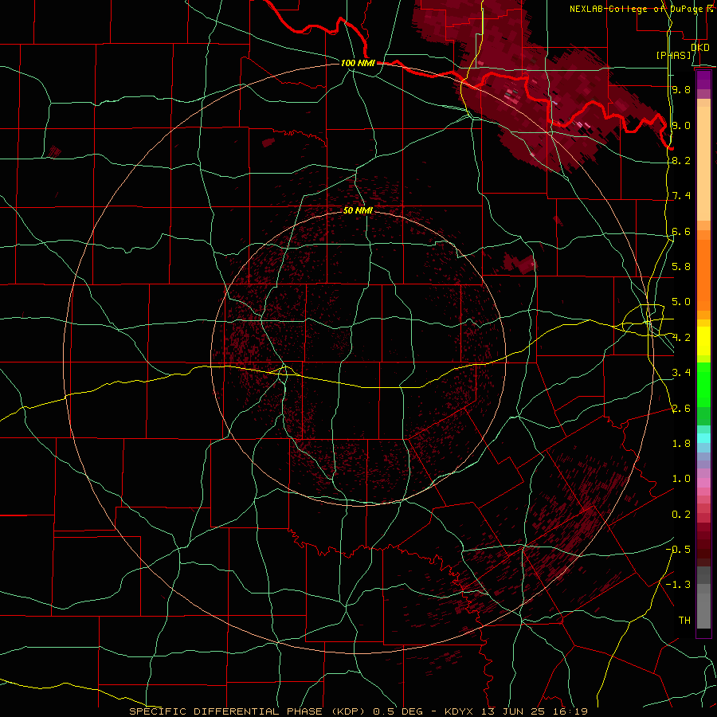
Task: Pick the purple segment atop the color bar
Action: pyautogui.click(x=703, y=80)
